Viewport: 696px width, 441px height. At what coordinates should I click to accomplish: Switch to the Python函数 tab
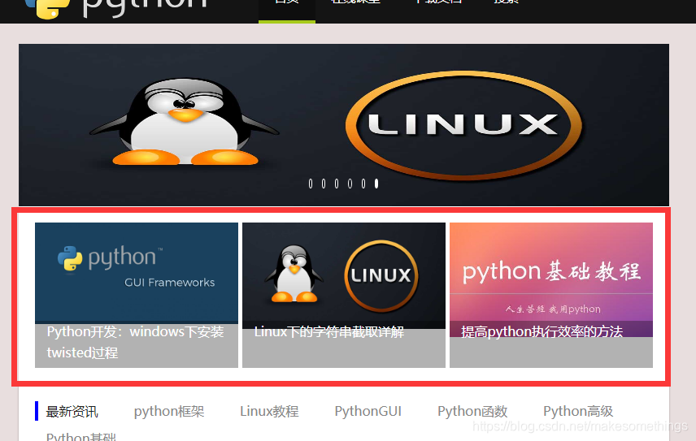[x=472, y=411]
